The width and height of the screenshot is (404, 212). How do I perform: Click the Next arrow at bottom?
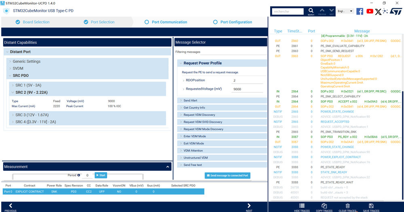pyautogui.click(x=249, y=206)
